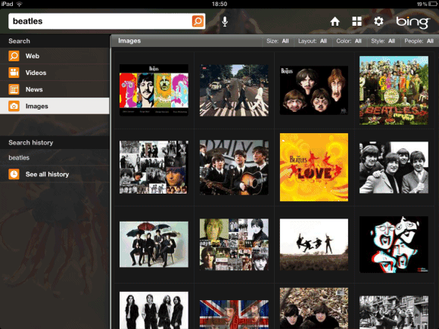
Task: Open the Abbey Road crossing image
Action: pyautogui.click(x=234, y=90)
